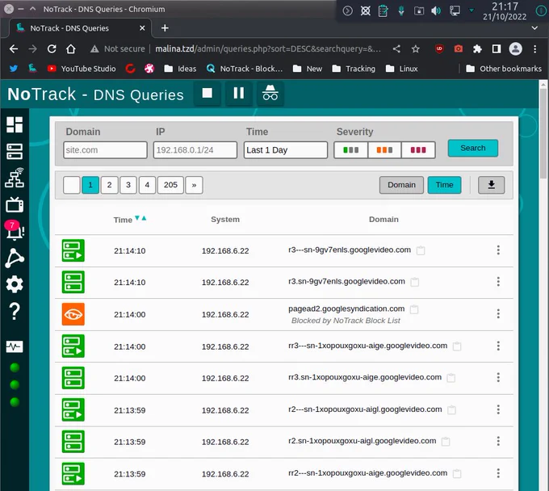Open the browser extensions puzzle icon
The width and height of the screenshot is (549, 491).
pyautogui.click(x=477, y=48)
